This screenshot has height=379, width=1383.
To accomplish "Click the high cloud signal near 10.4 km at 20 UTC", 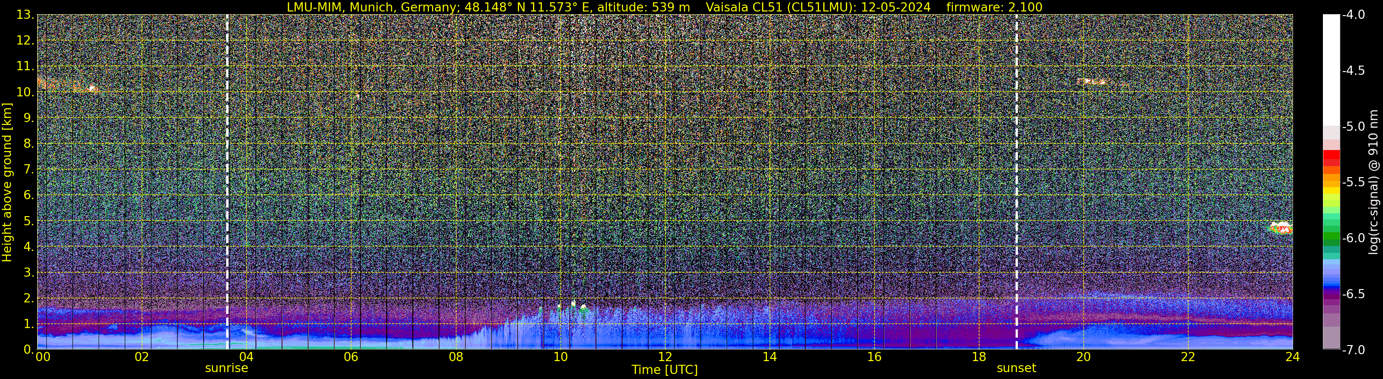I will click(x=1093, y=82).
